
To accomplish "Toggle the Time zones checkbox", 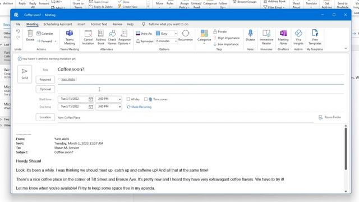I will (146, 99).
